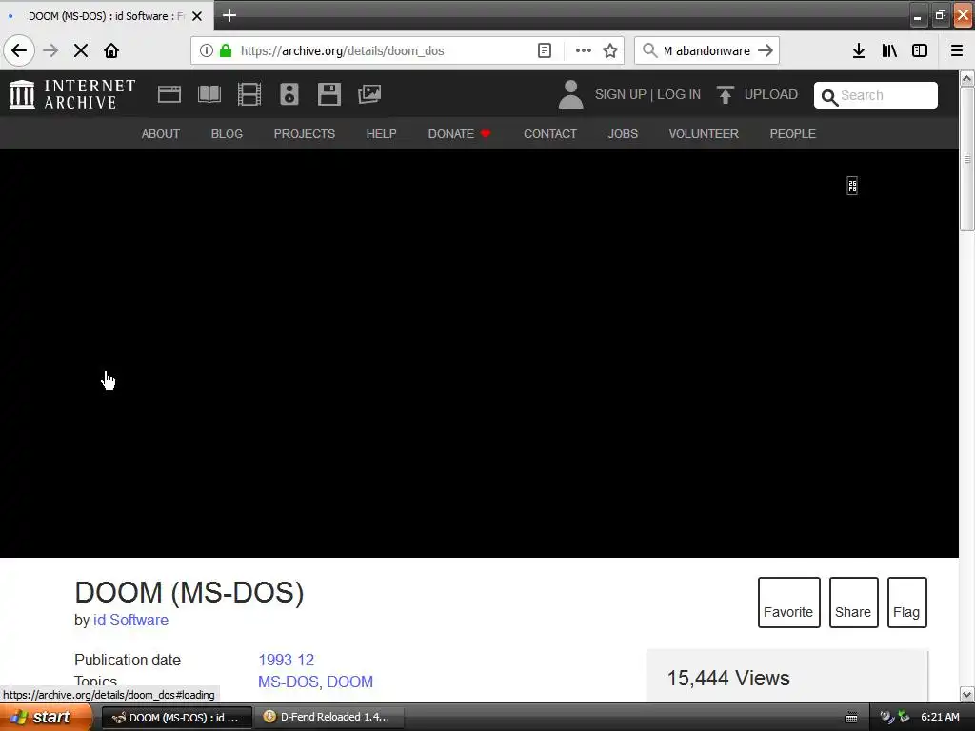Click the upload arrow icon
The height and width of the screenshot is (731, 975).
[x=725, y=94]
